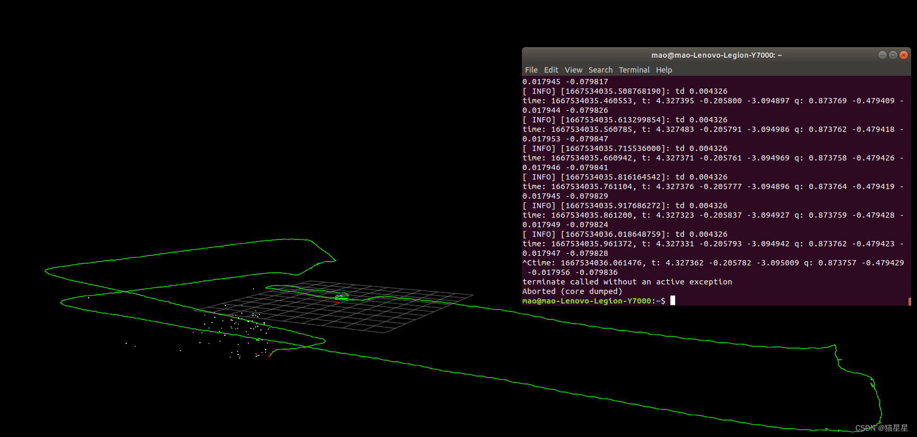Minimize the terminal window

[x=883, y=55]
